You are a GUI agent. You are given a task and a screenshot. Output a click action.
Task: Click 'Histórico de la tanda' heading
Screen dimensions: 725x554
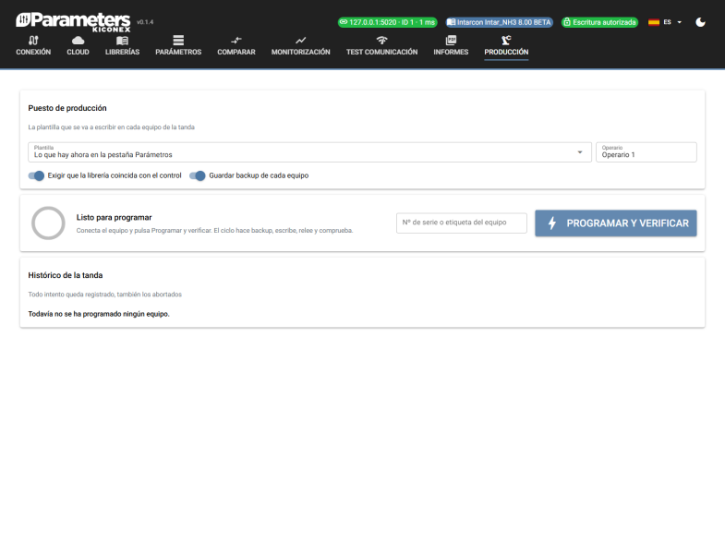tap(66, 275)
